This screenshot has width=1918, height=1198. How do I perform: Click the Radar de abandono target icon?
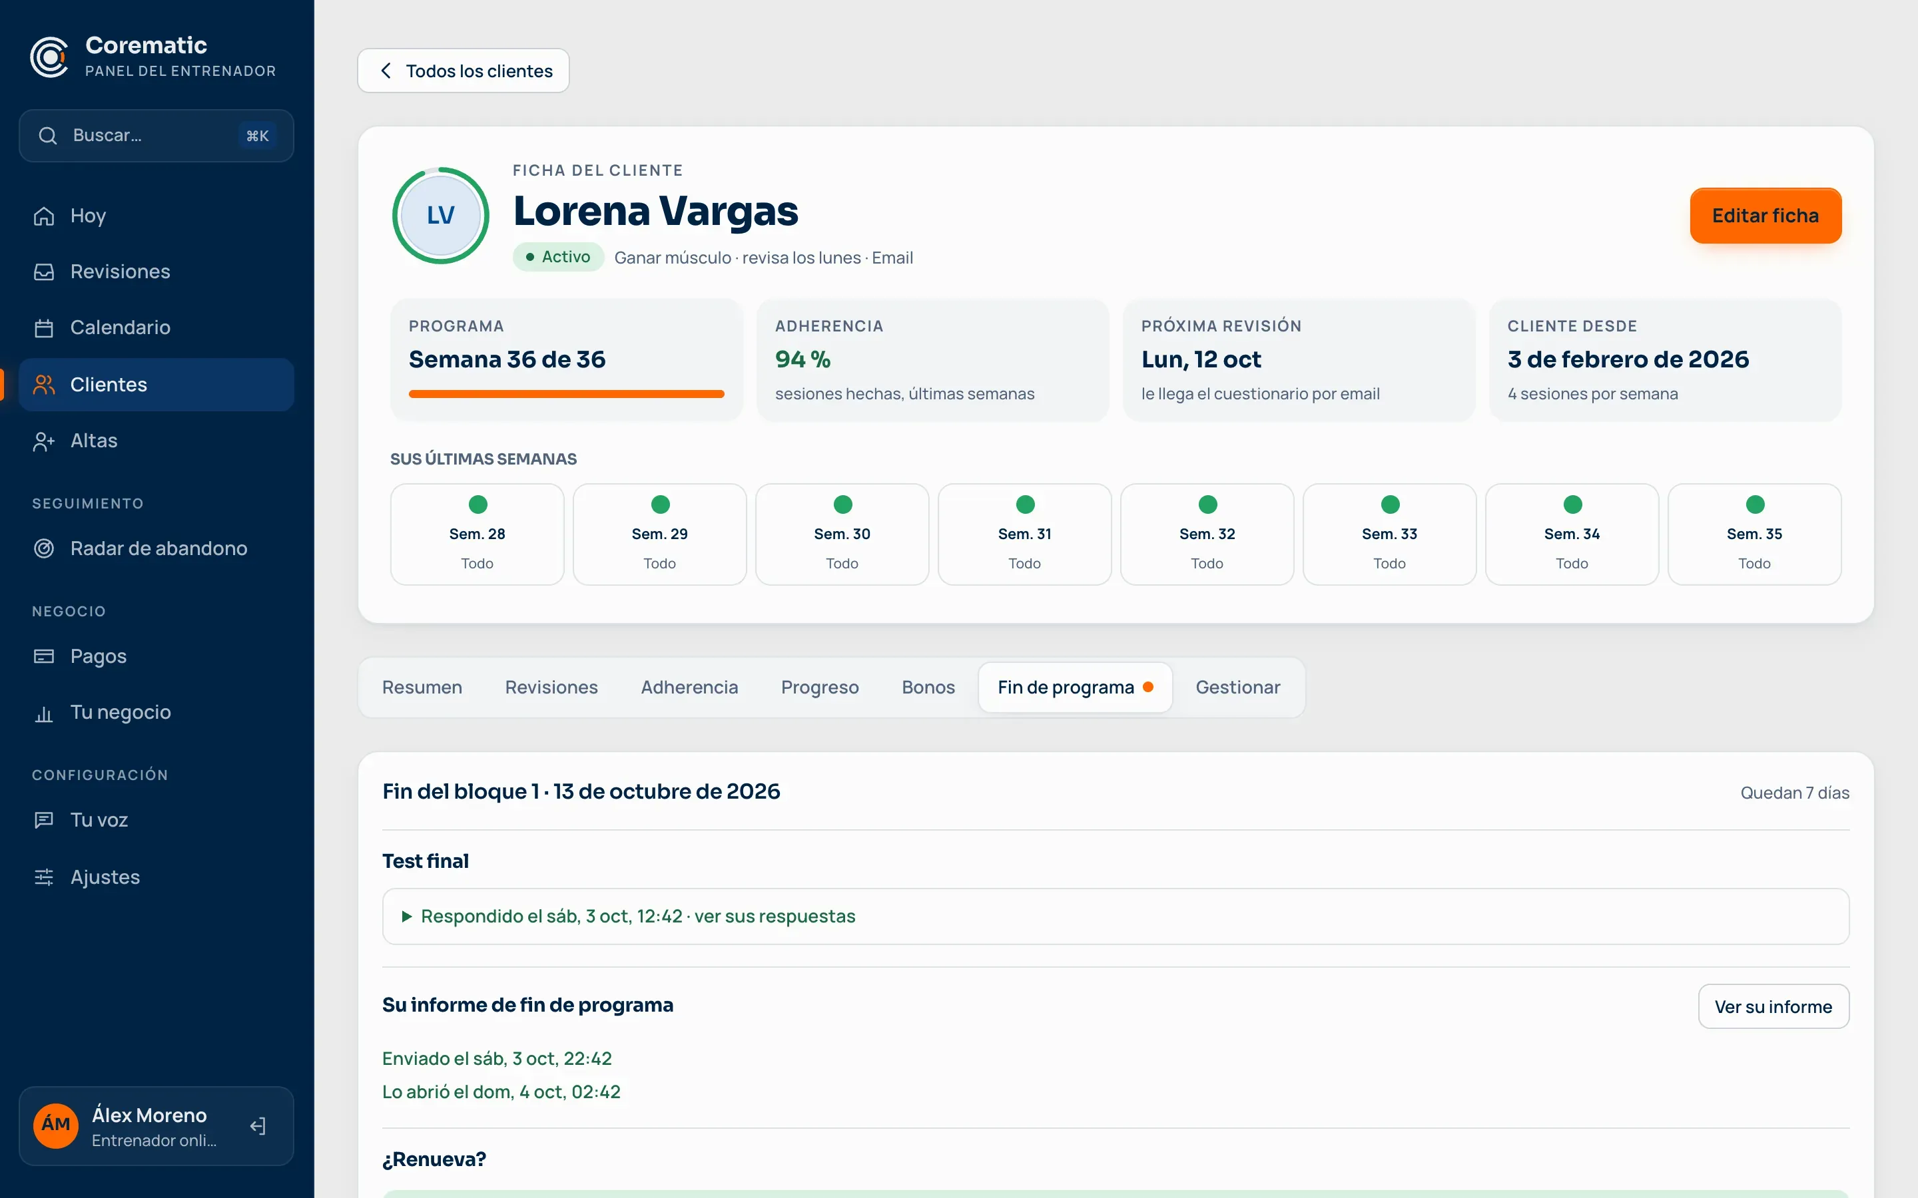(43, 548)
